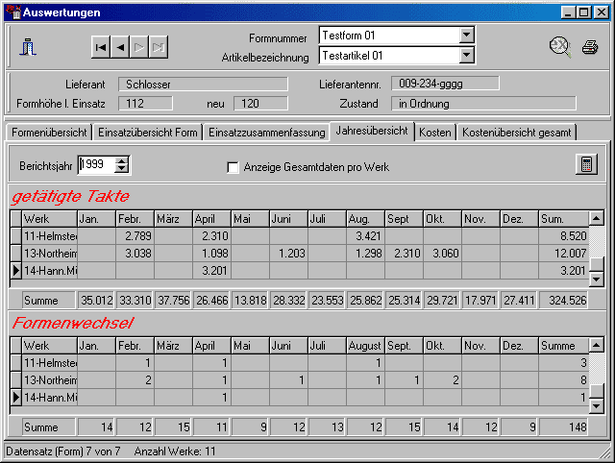Expand the Formnummer dropdown
Viewport: 615px width, 463px height.
click(x=467, y=36)
